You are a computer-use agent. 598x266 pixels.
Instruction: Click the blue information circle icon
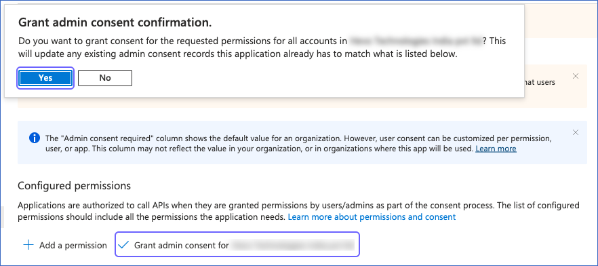click(35, 138)
